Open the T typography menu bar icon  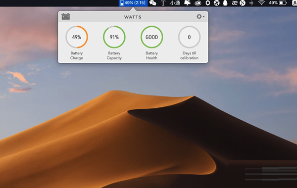[x=163, y=3]
